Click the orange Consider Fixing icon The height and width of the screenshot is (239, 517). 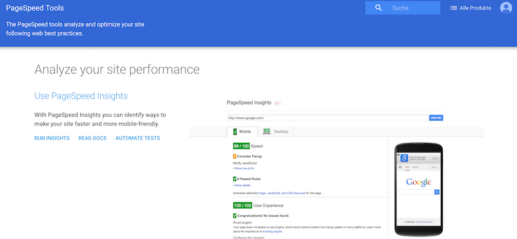coord(235,156)
